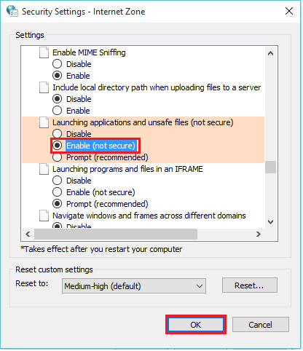This screenshot has height=351, width=303.
Task: Click the horizontal scrollbar right arrow
Action: click(259, 234)
